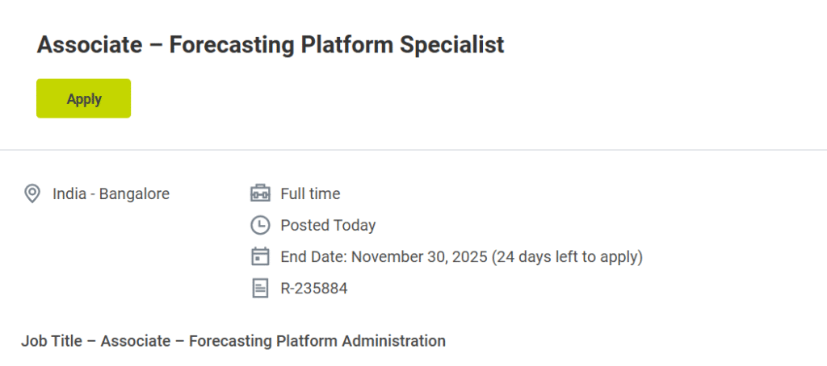Viewport: 827px width, 366px height.
Task: Click the word Specialist in the heading
Action: tap(455, 44)
